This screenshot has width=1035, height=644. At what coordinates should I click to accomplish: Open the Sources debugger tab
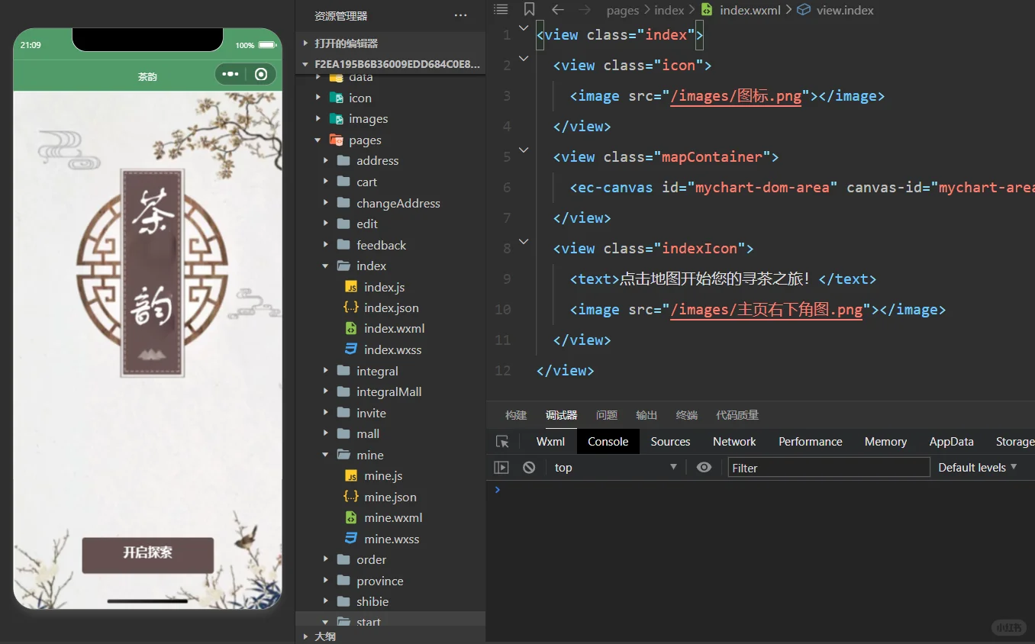670,442
